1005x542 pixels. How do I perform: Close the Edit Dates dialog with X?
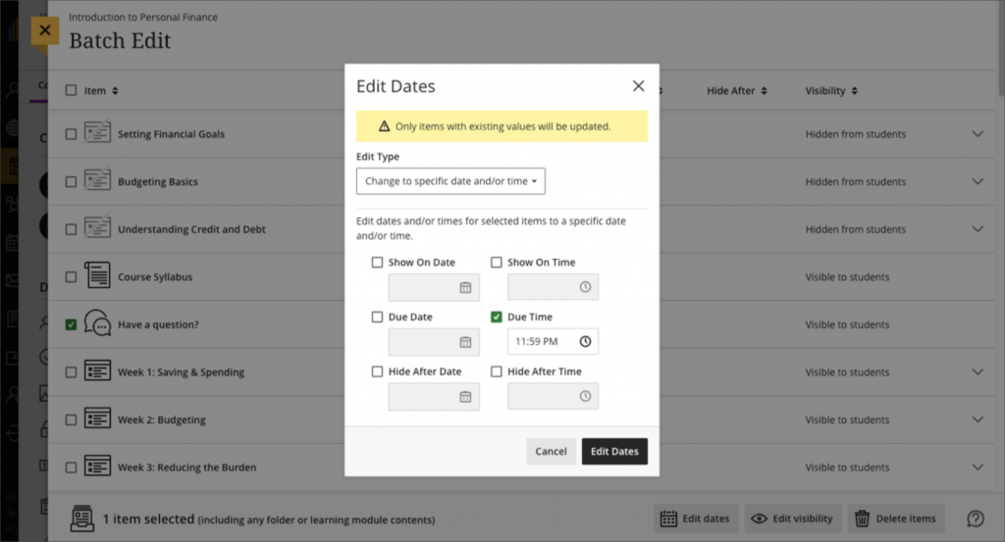tap(638, 85)
